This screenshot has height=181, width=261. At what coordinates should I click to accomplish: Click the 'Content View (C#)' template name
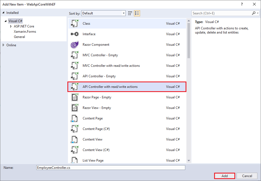(x=96, y=150)
